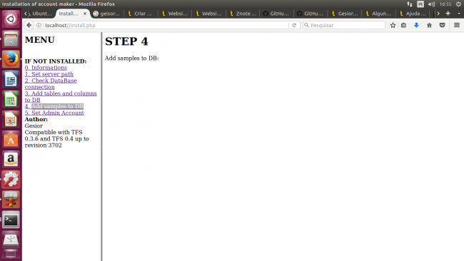Click the STEP 4 heading
The height and width of the screenshot is (261, 464).
click(126, 41)
